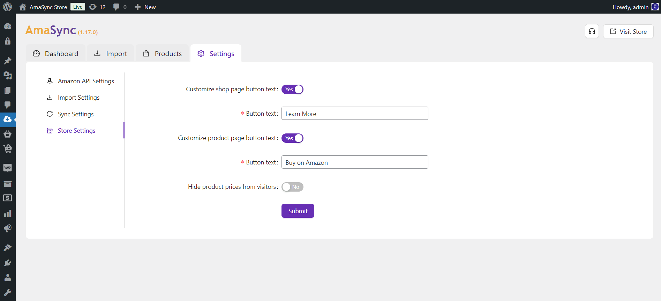Image resolution: width=661 pixels, height=301 pixels.
Task: Turn off Customize shop page button text
Action: 292,90
